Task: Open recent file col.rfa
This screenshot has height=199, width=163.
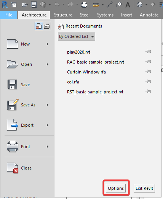Action: (x=73, y=82)
